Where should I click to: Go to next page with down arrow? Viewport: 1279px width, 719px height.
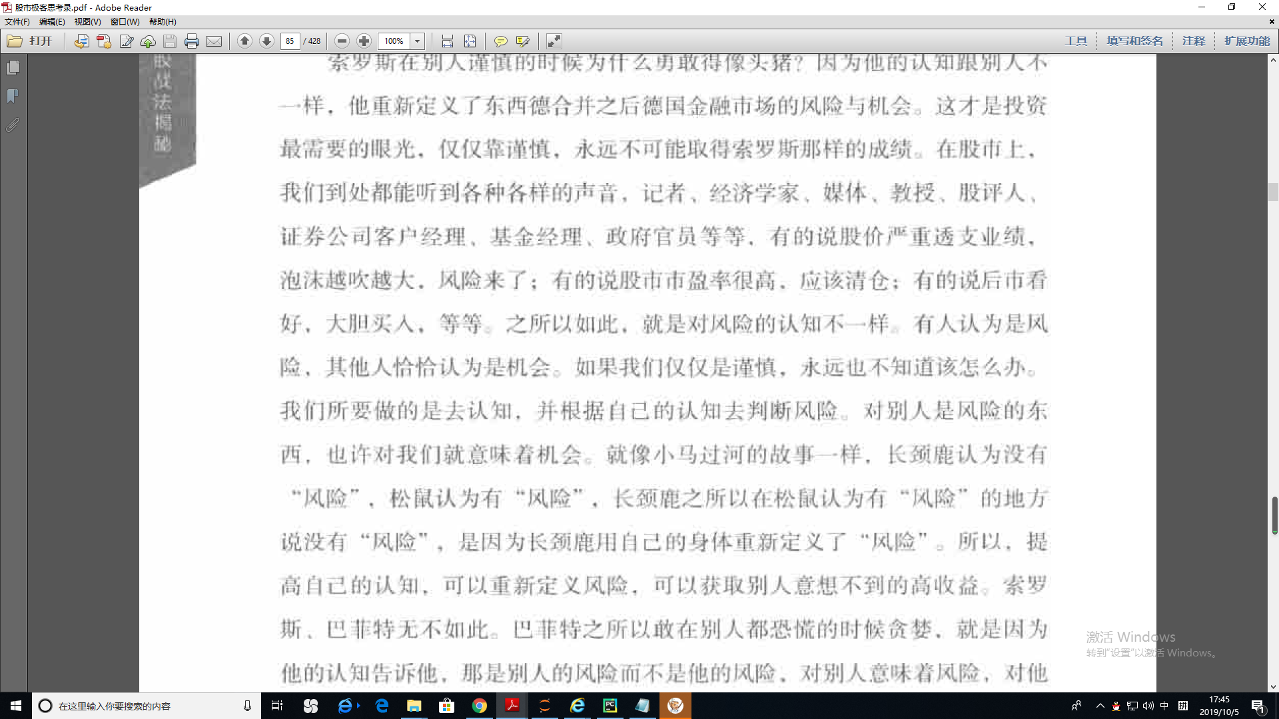[x=266, y=41]
